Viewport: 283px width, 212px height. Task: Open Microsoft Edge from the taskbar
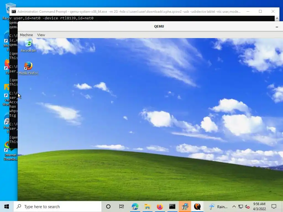pos(135,206)
